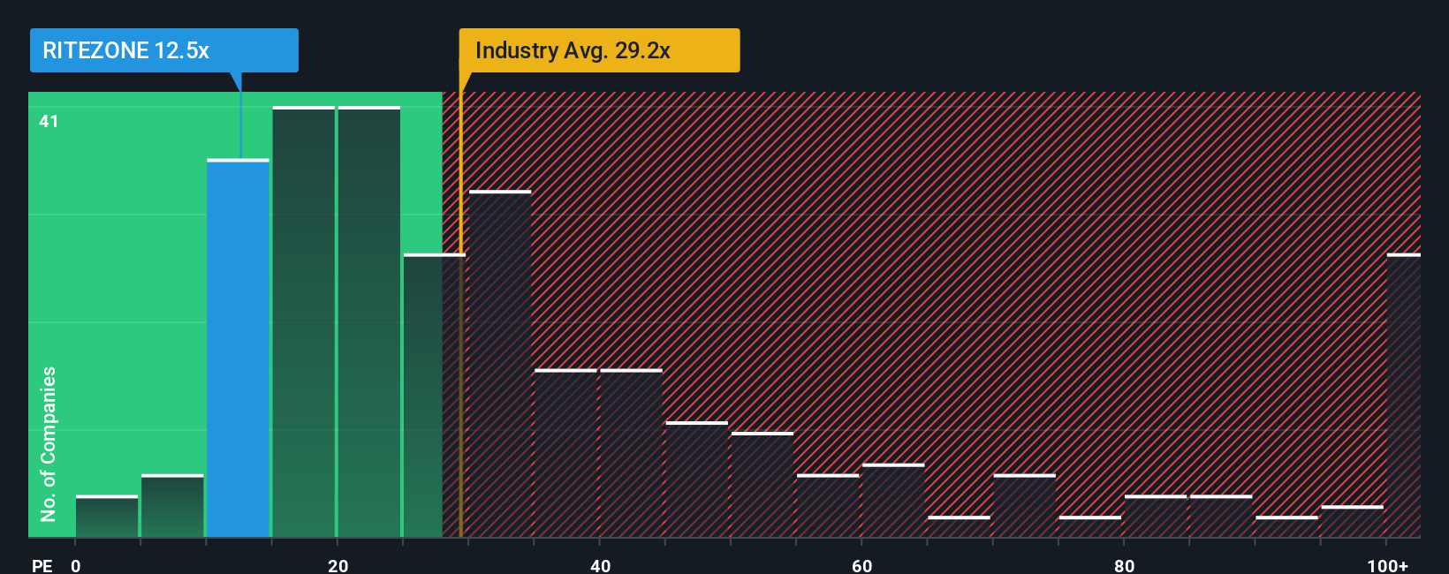The width and height of the screenshot is (1449, 574).
Task: Click the 'No. of Companies' axis label
Action: tap(48, 443)
